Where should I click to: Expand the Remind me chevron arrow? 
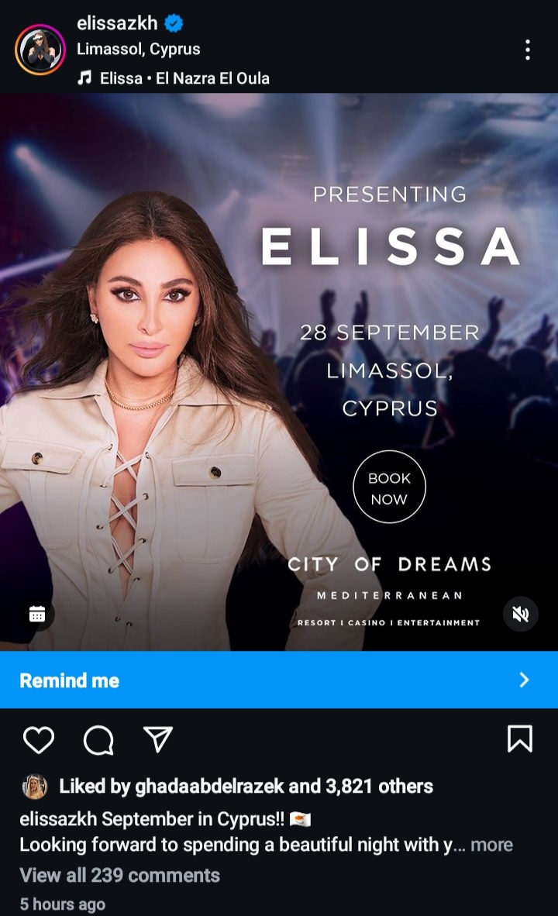(x=524, y=680)
